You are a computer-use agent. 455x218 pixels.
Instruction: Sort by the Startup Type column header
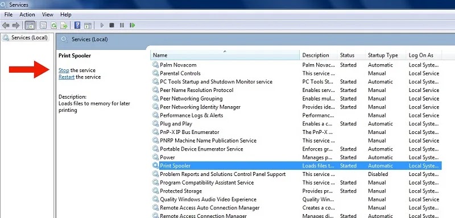386,55
